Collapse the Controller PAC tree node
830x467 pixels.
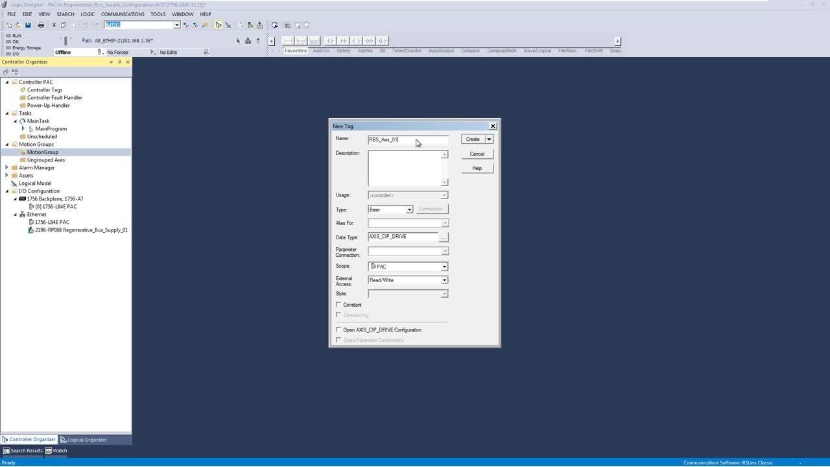click(7, 82)
